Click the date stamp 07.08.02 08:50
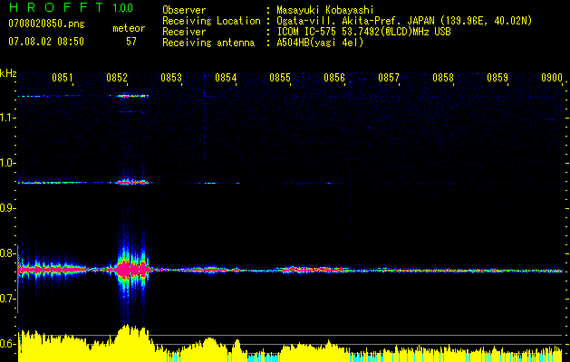 point(46,42)
